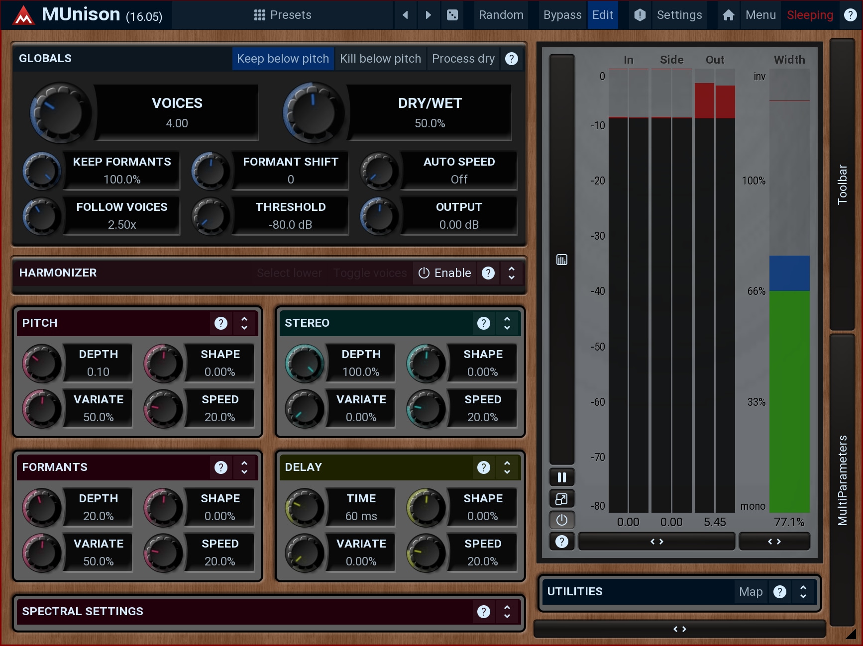
Task: Open Stereo panel help icon
Action: 484,323
